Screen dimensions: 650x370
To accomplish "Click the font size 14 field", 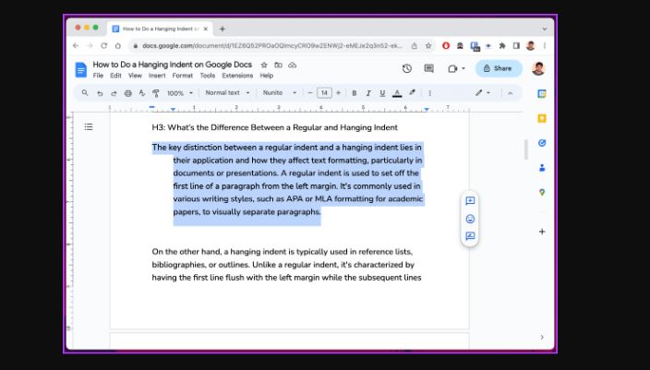I will 324,93.
